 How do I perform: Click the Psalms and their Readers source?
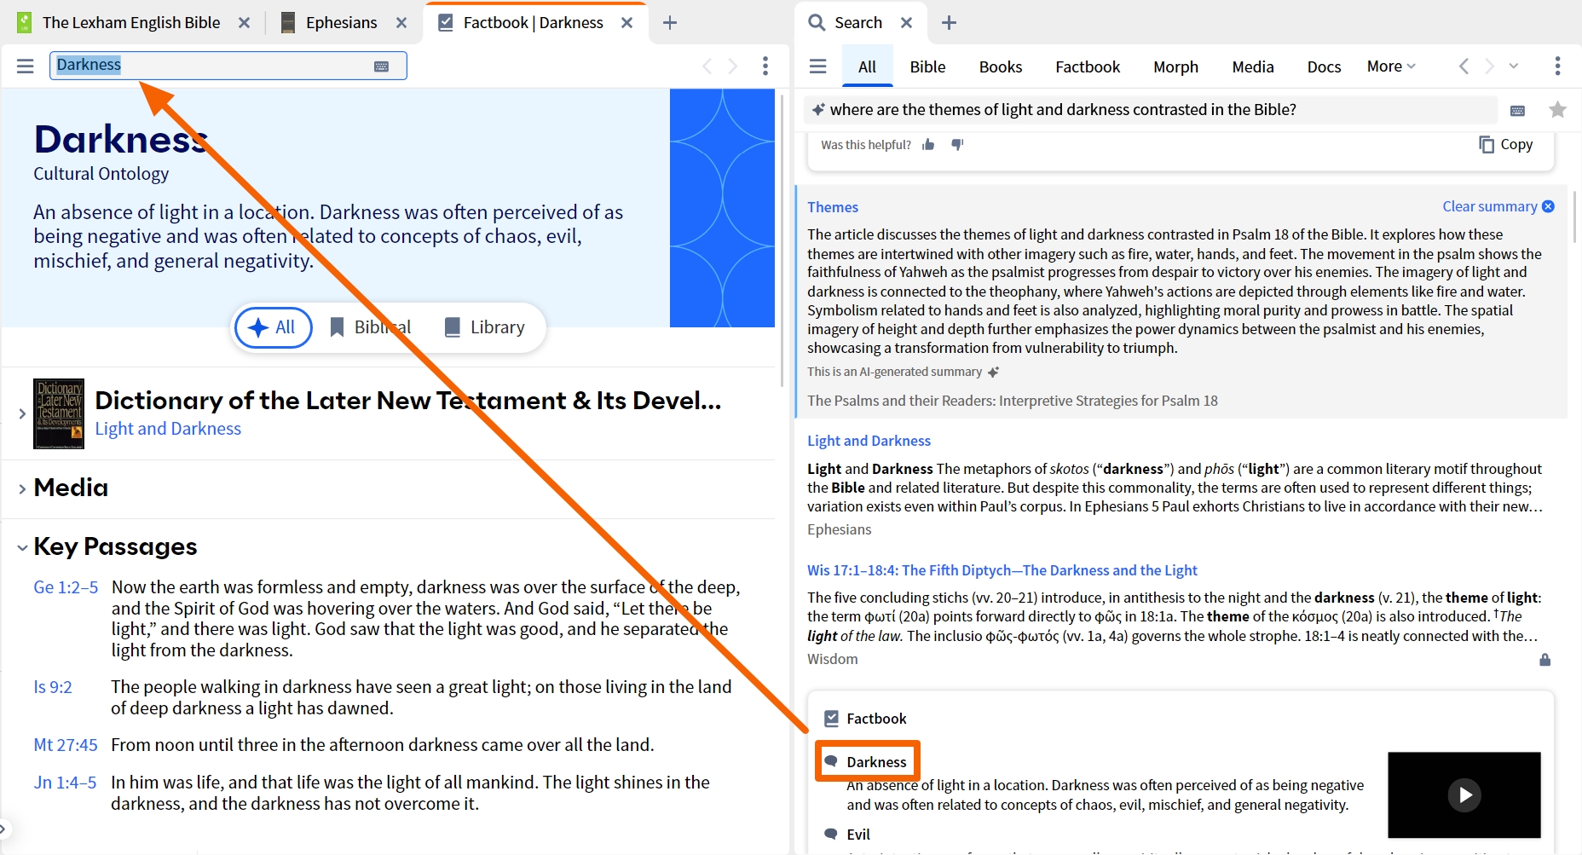(x=1013, y=401)
